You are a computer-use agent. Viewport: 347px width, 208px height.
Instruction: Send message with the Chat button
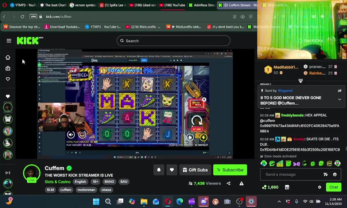[x=333, y=187]
